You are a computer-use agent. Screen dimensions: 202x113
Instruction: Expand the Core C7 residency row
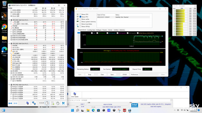coord(11,98)
